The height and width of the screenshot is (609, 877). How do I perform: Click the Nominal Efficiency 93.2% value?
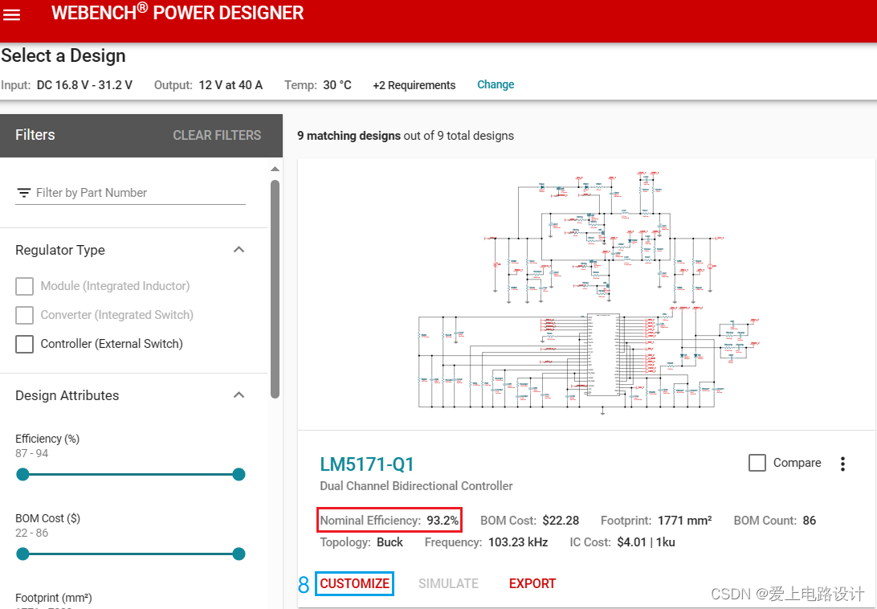click(443, 521)
